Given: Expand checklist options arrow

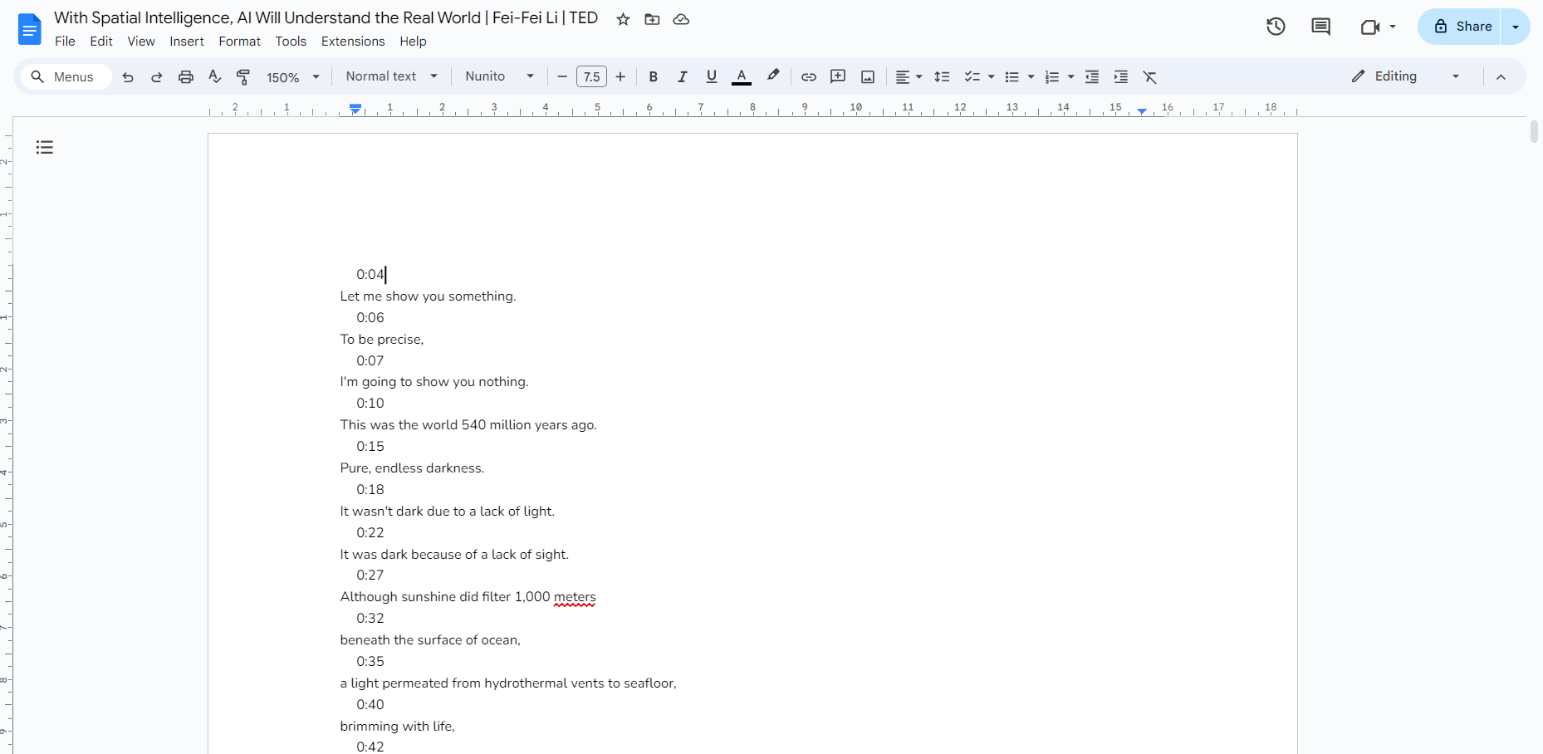Looking at the screenshot, I should [992, 77].
